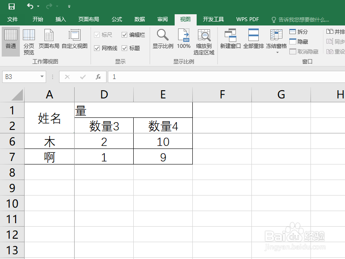Select column G header
Viewport: 345px width, 259px height.
coord(281,95)
